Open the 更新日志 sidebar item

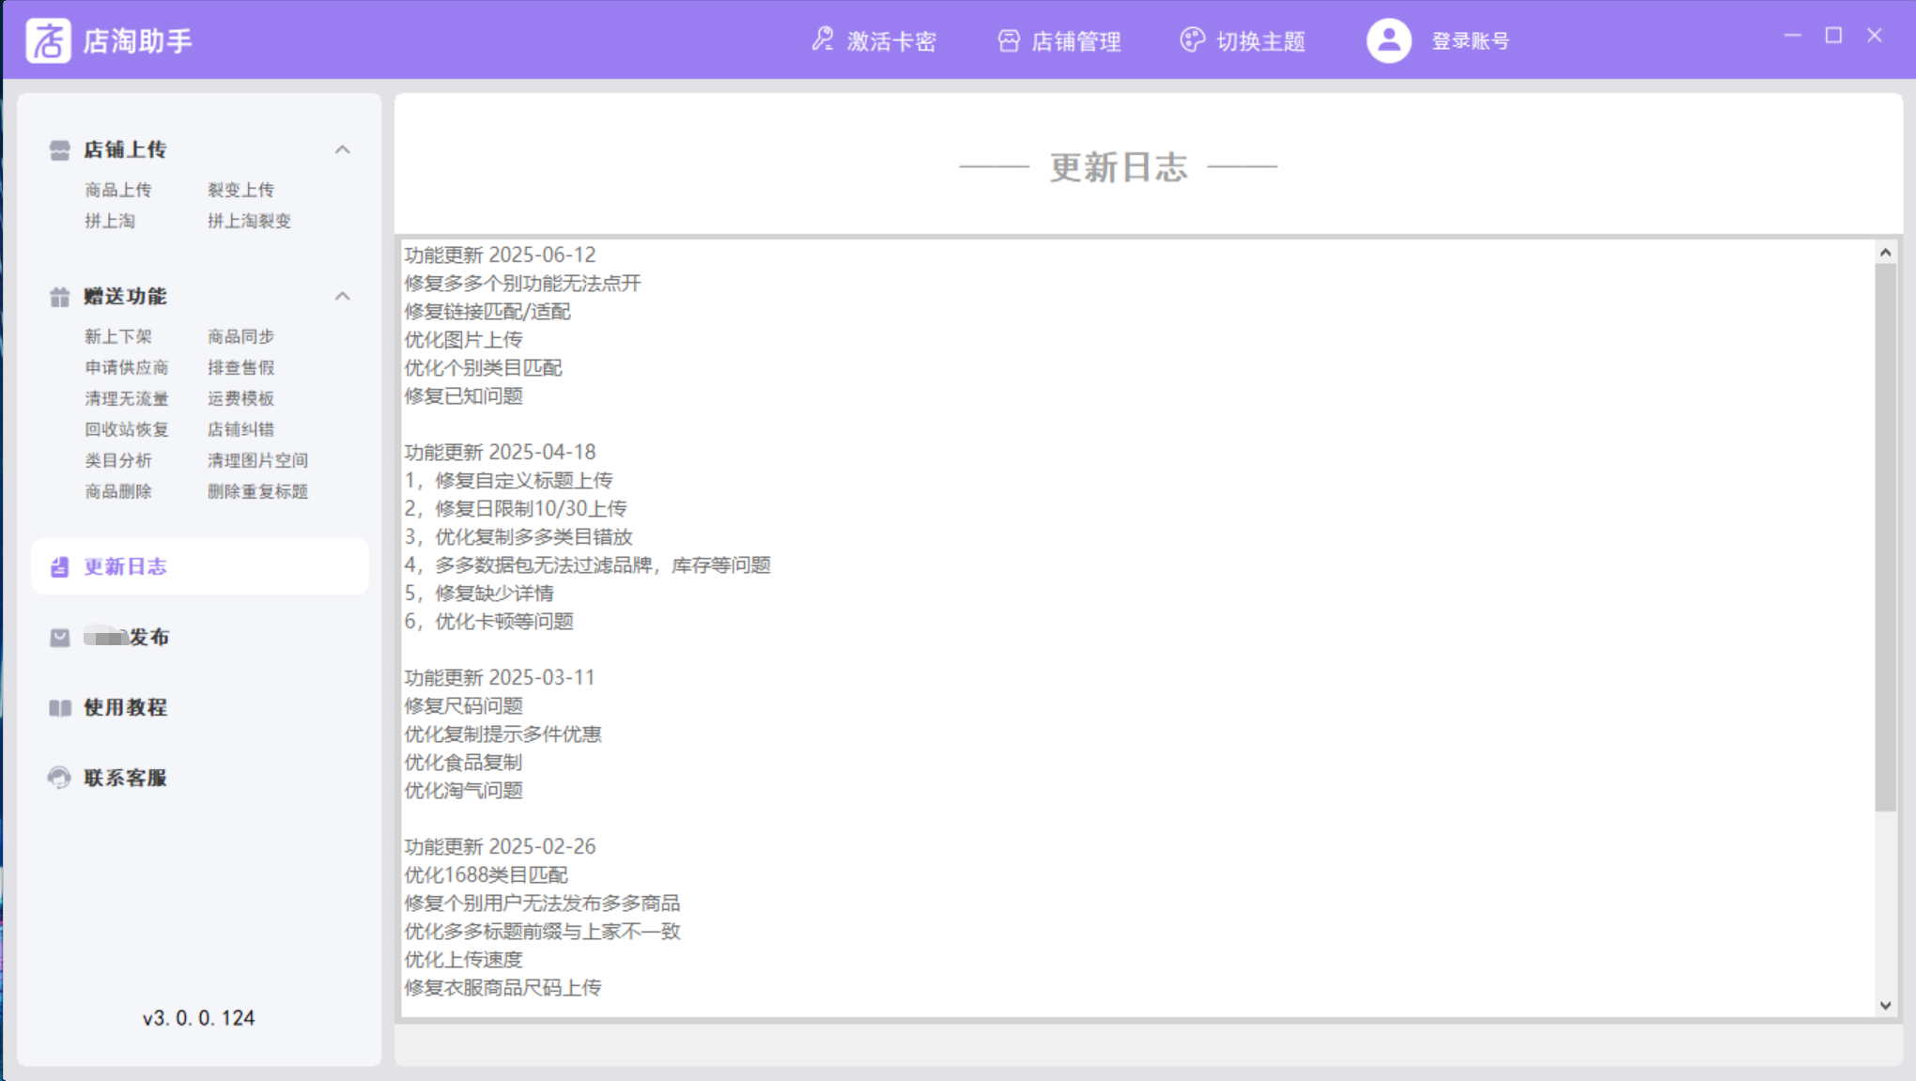tap(125, 566)
